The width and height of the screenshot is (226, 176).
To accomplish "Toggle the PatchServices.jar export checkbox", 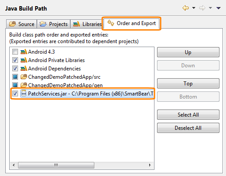I will pyautogui.click(x=15, y=93).
